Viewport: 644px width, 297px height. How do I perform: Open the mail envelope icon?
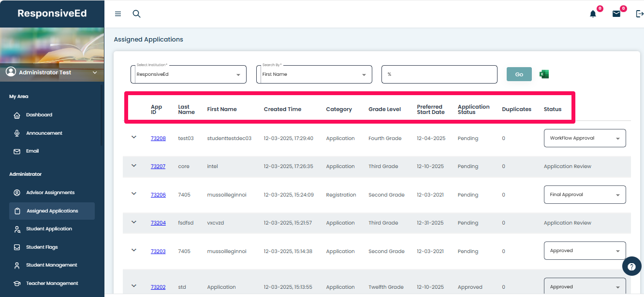pyautogui.click(x=616, y=14)
